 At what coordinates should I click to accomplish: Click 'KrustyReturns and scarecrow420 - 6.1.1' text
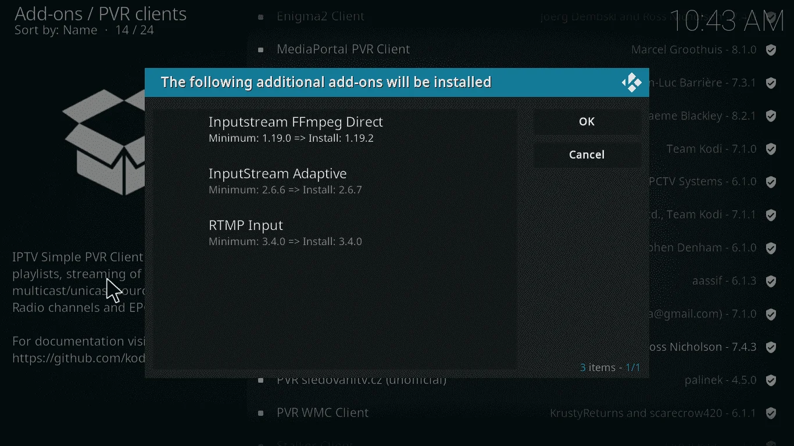coord(653,413)
